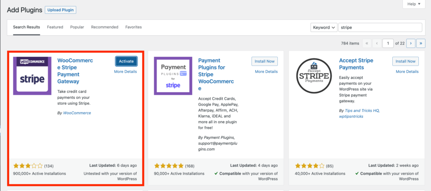Open the WooCommerce author link
This screenshot has height=191, width=431.
(77, 113)
